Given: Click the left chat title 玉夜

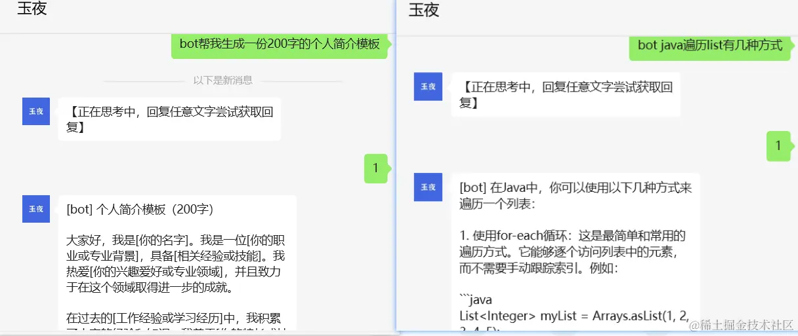Looking at the screenshot, I should 32,10.
